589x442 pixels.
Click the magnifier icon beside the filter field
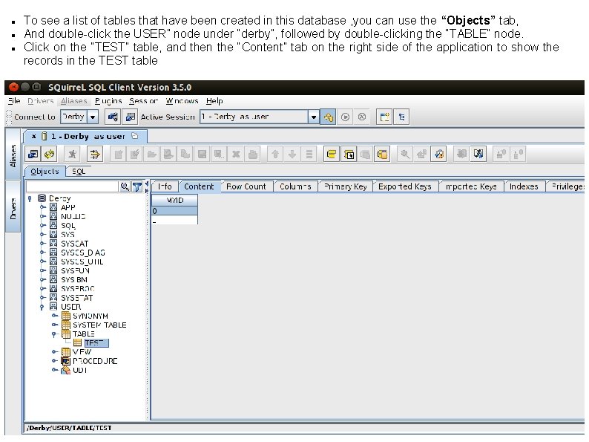tap(125, 186)
